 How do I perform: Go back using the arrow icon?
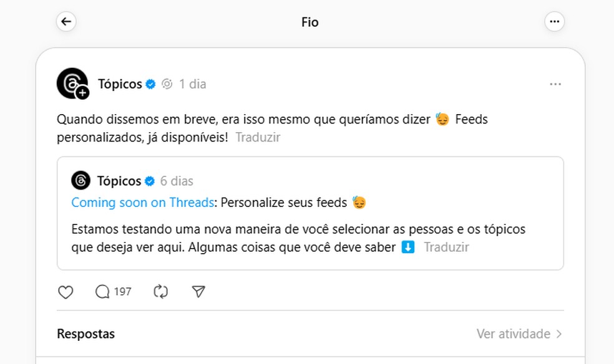point(66,21)
